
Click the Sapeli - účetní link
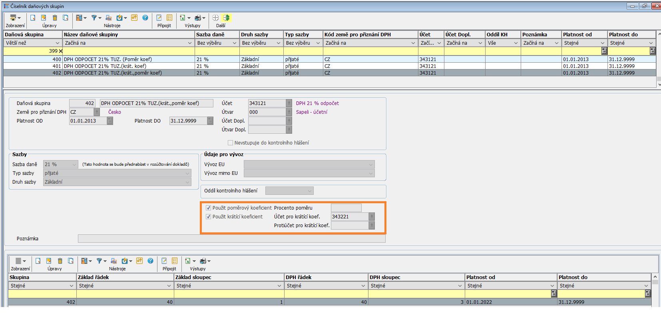311,112
